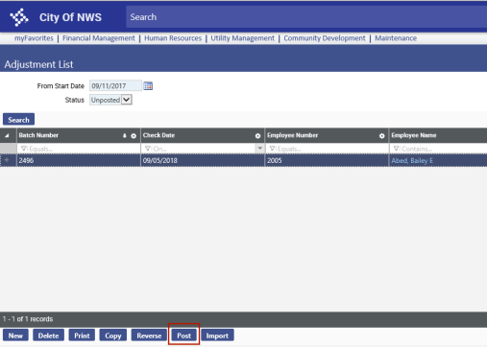Open Financial Management menu
The image size is (487, 347).
pos(99,38)
